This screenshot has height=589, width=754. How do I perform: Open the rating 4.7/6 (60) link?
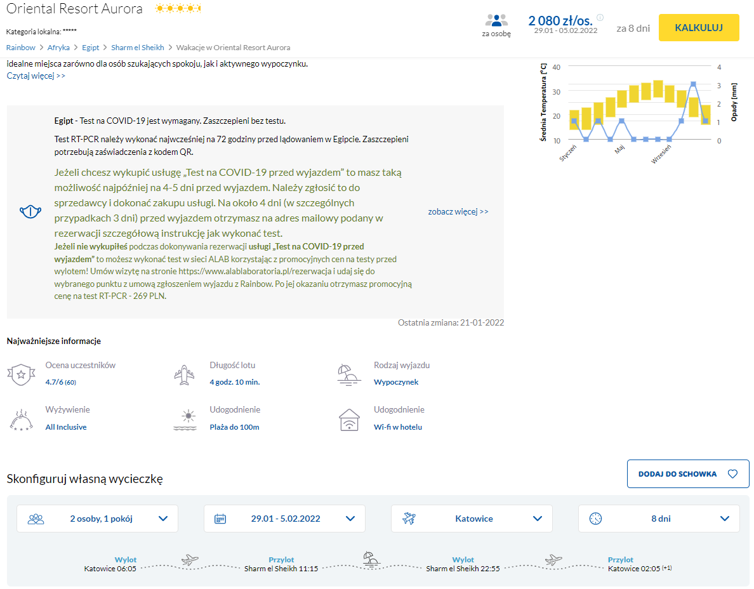pyautogui.click(x=60, y=382)
